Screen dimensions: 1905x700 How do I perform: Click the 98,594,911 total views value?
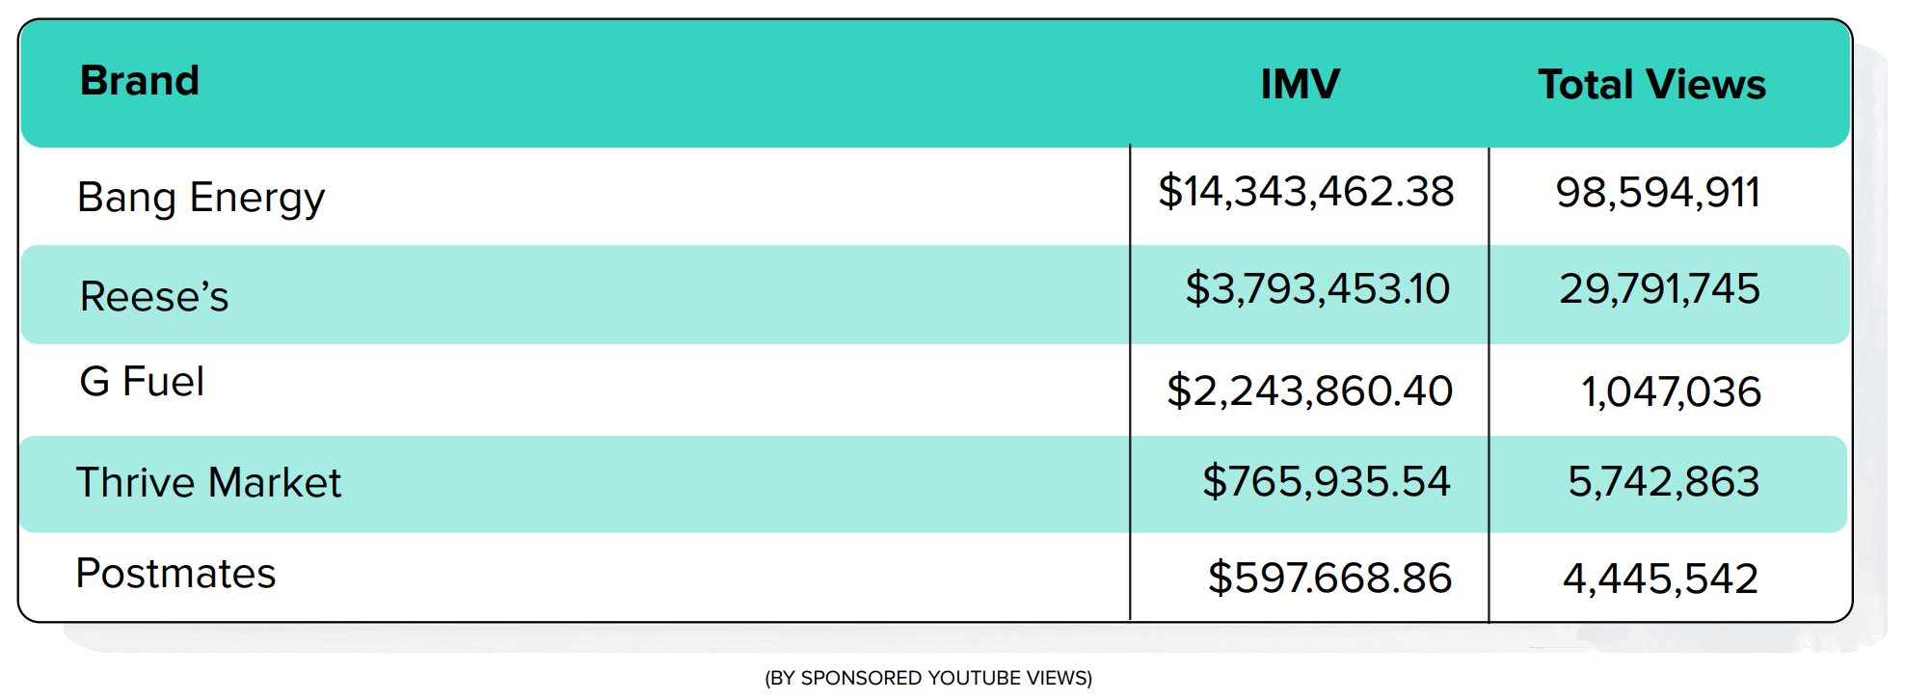pos(1658,193)
